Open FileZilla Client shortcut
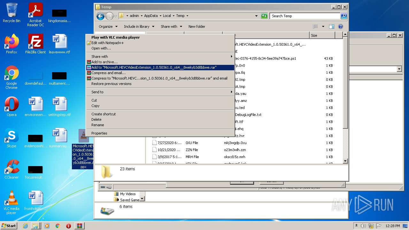This screenshot has width=409, height=230. (35, 44)
